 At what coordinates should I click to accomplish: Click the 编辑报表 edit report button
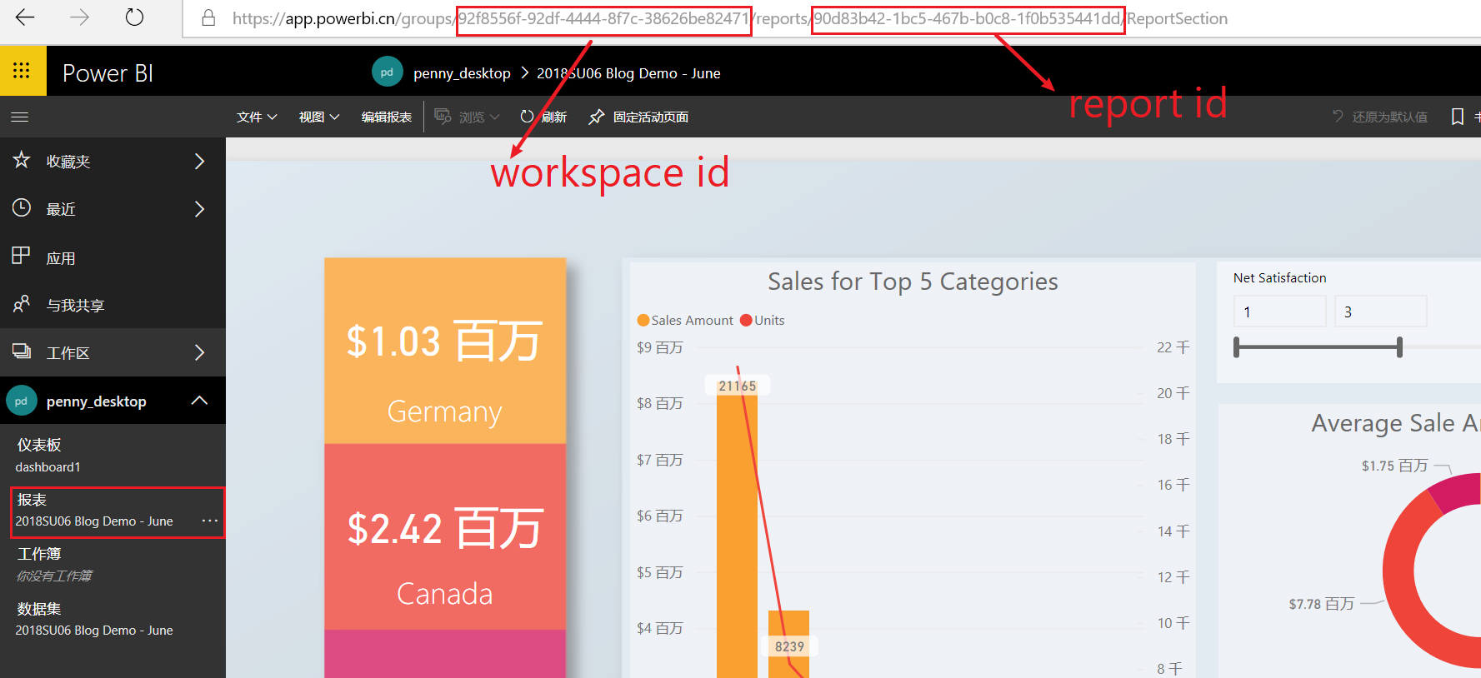point(387,117)
